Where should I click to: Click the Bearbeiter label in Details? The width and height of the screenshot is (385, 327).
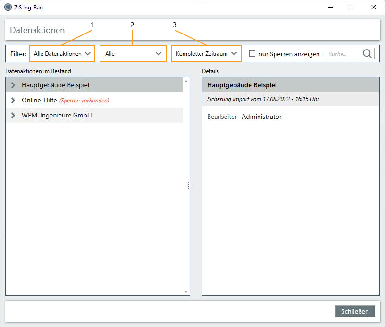pos(222,117)
